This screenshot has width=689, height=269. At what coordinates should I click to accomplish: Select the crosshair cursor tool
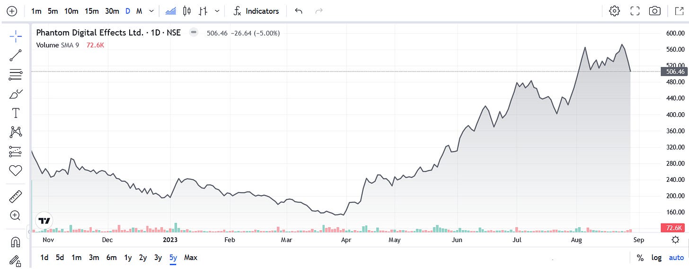coord(16,36)
